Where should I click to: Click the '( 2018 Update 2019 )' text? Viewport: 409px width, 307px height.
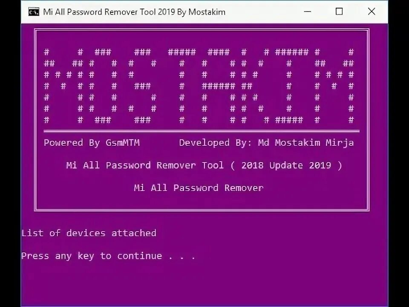pos(286,165)
